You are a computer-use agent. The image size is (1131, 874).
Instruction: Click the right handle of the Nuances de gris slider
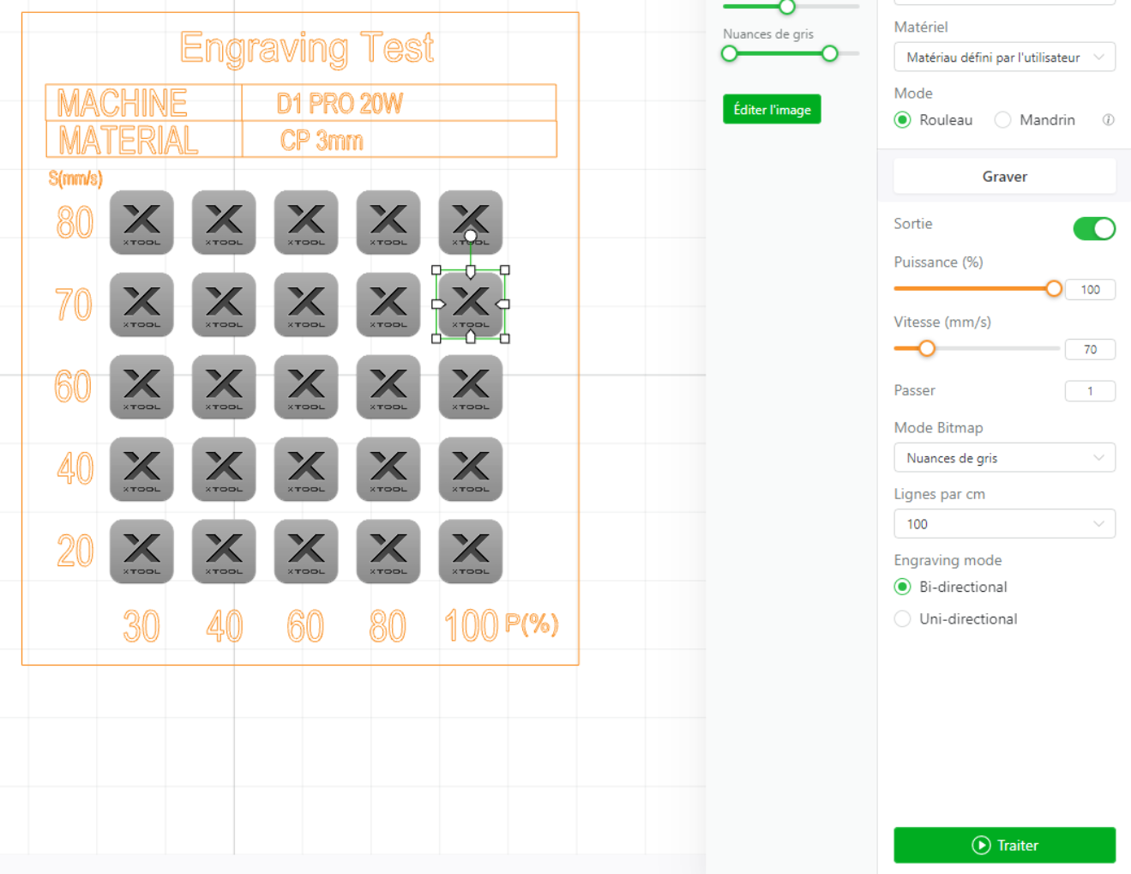pyautogui.click(x=829, y=53)
